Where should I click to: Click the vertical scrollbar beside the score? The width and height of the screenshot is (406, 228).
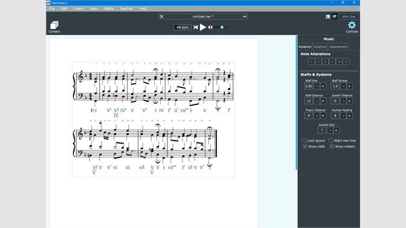pyautogui.click(x=297, y=103)
